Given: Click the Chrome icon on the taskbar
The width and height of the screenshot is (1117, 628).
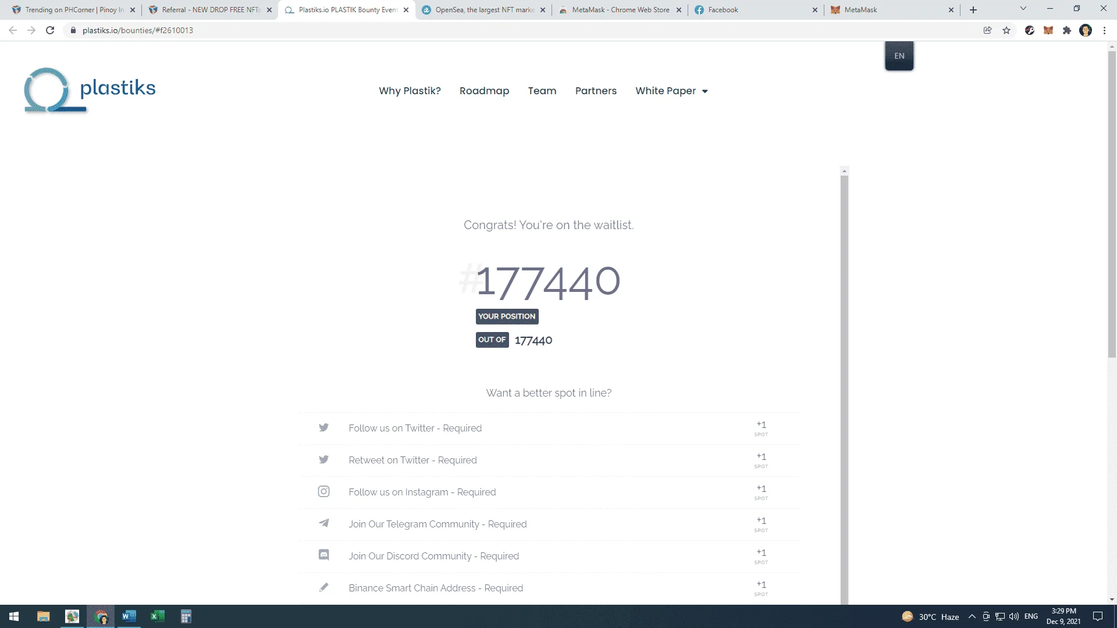Looking at the screenshot, I should 101,616.
